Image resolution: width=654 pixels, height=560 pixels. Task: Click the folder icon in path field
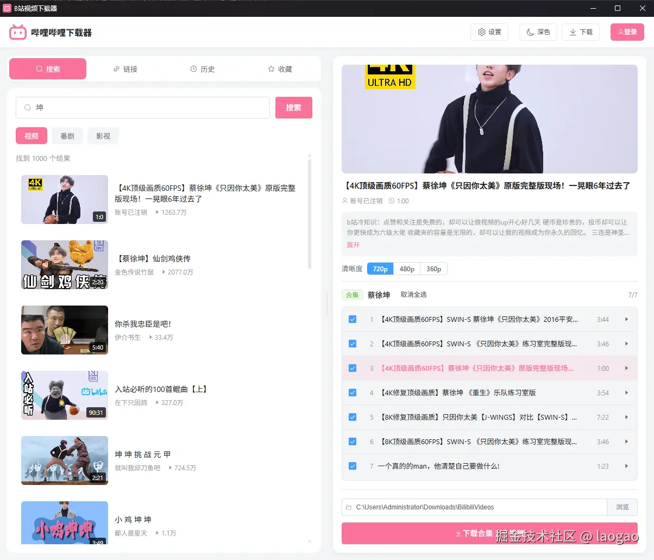349,507
